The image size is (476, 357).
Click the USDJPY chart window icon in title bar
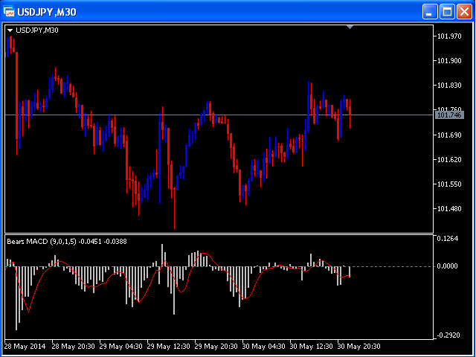tap(9, 12)
